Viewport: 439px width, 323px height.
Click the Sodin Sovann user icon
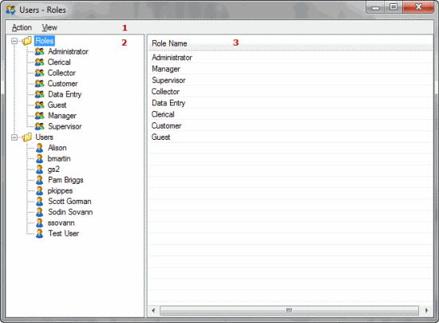pyautogui.click(x=39, y=212)
